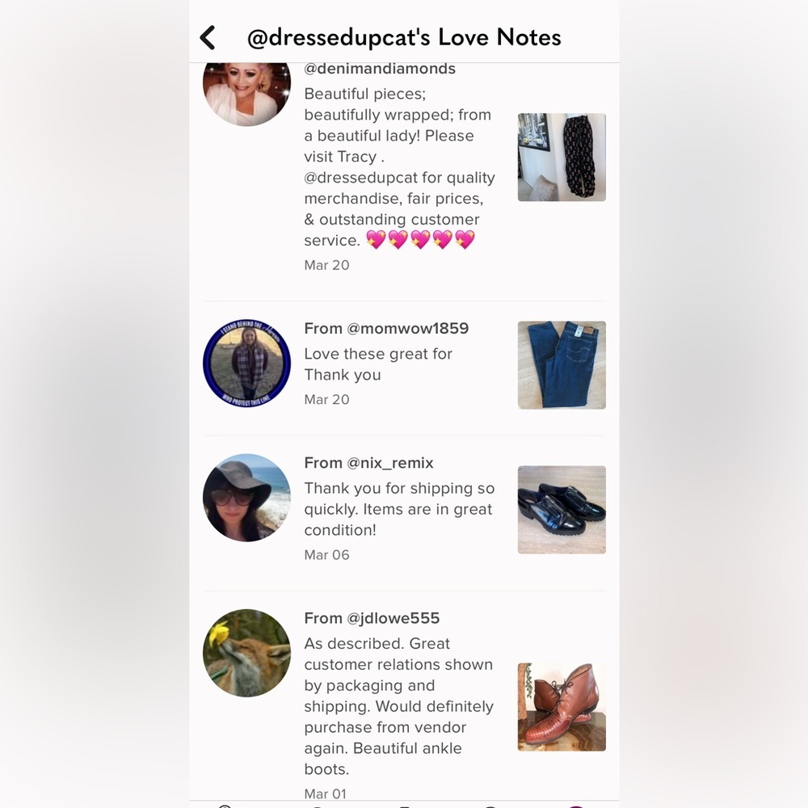Image resolution: width=808 pixels, height=808 pixels.
Task: View @nix_remix profile avatar with hat
Action: pos(246,498)
